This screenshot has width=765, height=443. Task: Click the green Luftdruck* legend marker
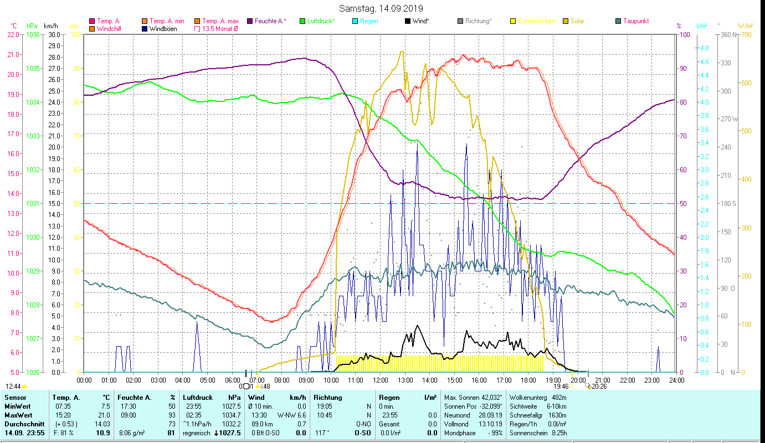(x=302, y=22)
